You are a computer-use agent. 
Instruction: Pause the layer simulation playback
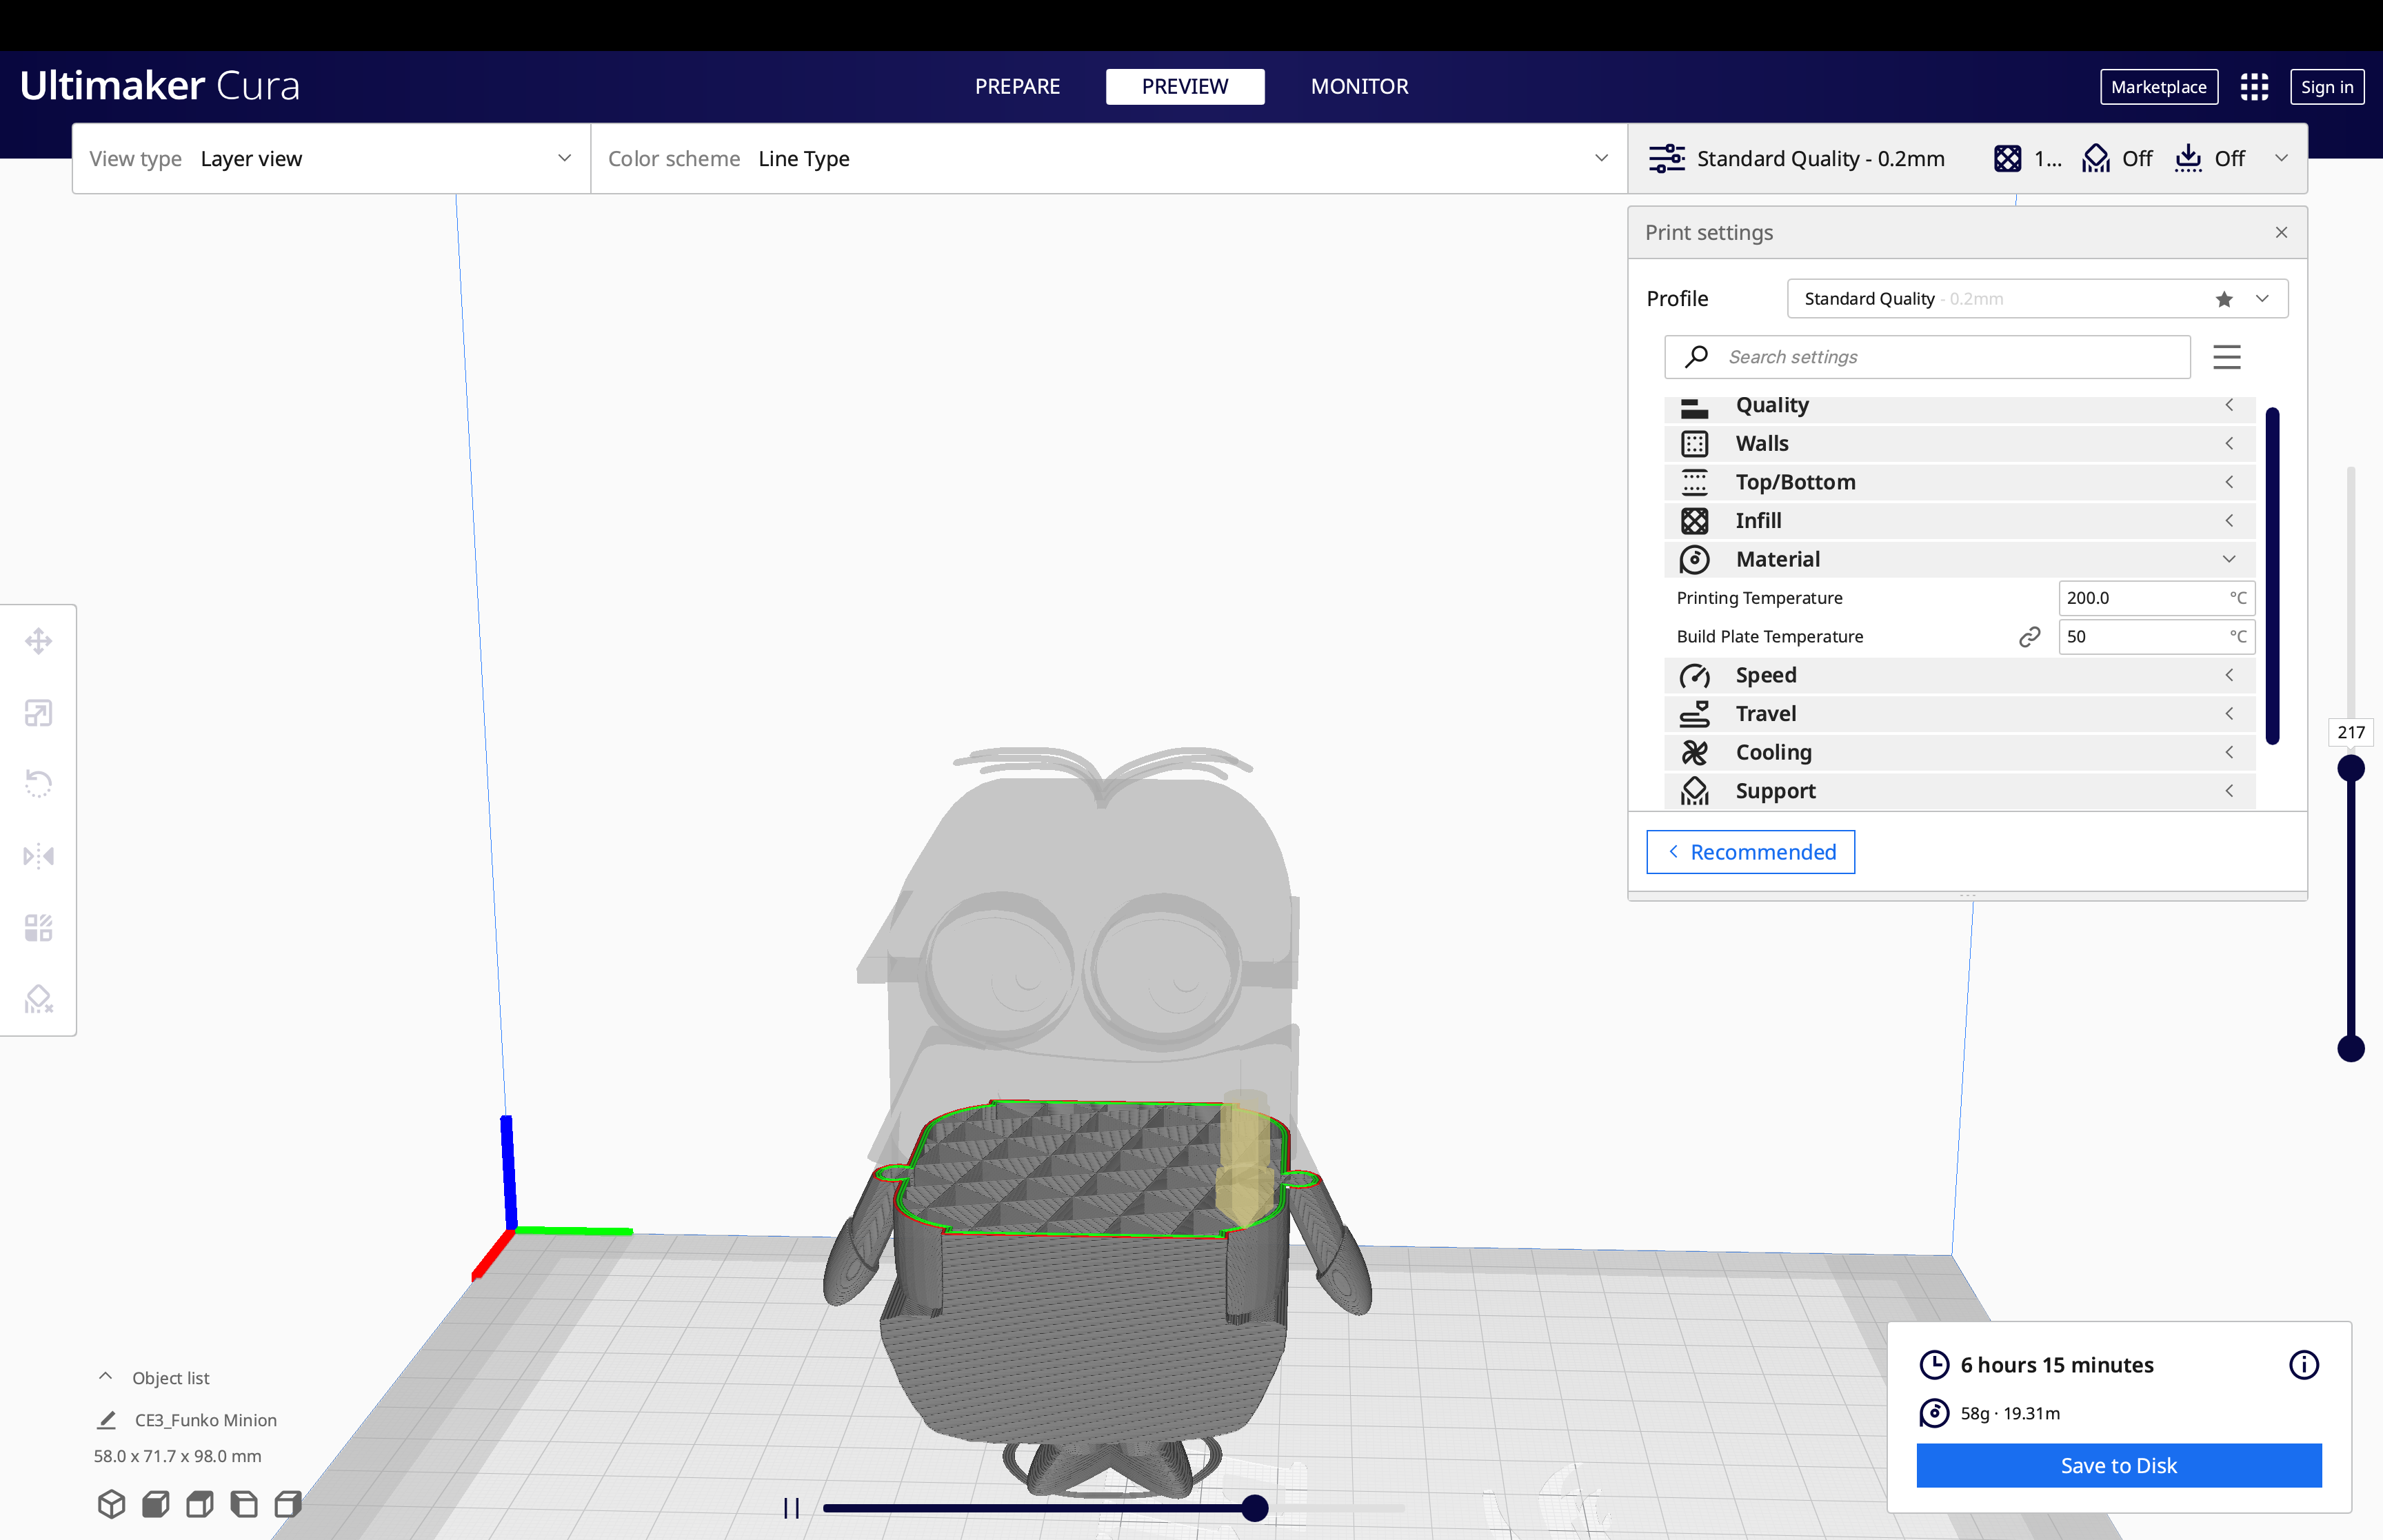pyautogui.click(x=791, y=1508)
